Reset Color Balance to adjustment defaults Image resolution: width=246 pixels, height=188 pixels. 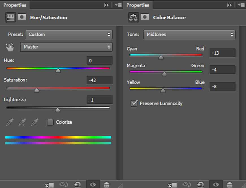pyautogui.click(x=200, y=185)
